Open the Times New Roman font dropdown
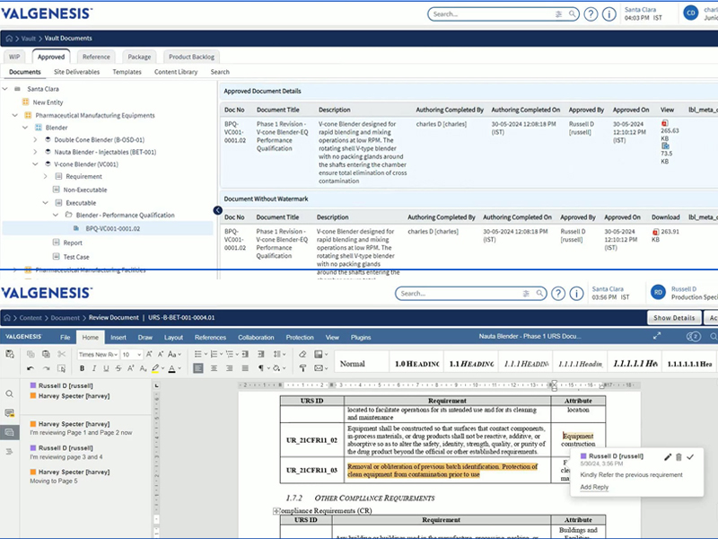This screenshot has height=539, width=718. [x=97, y=355]
